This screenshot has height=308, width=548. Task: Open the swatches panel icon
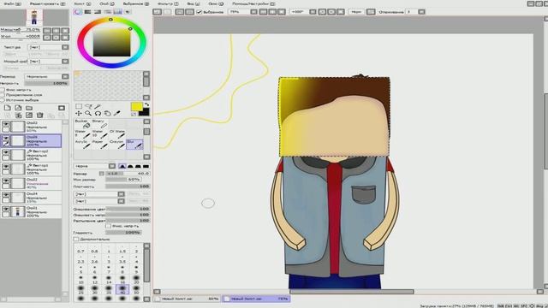(x=118, y=11)
